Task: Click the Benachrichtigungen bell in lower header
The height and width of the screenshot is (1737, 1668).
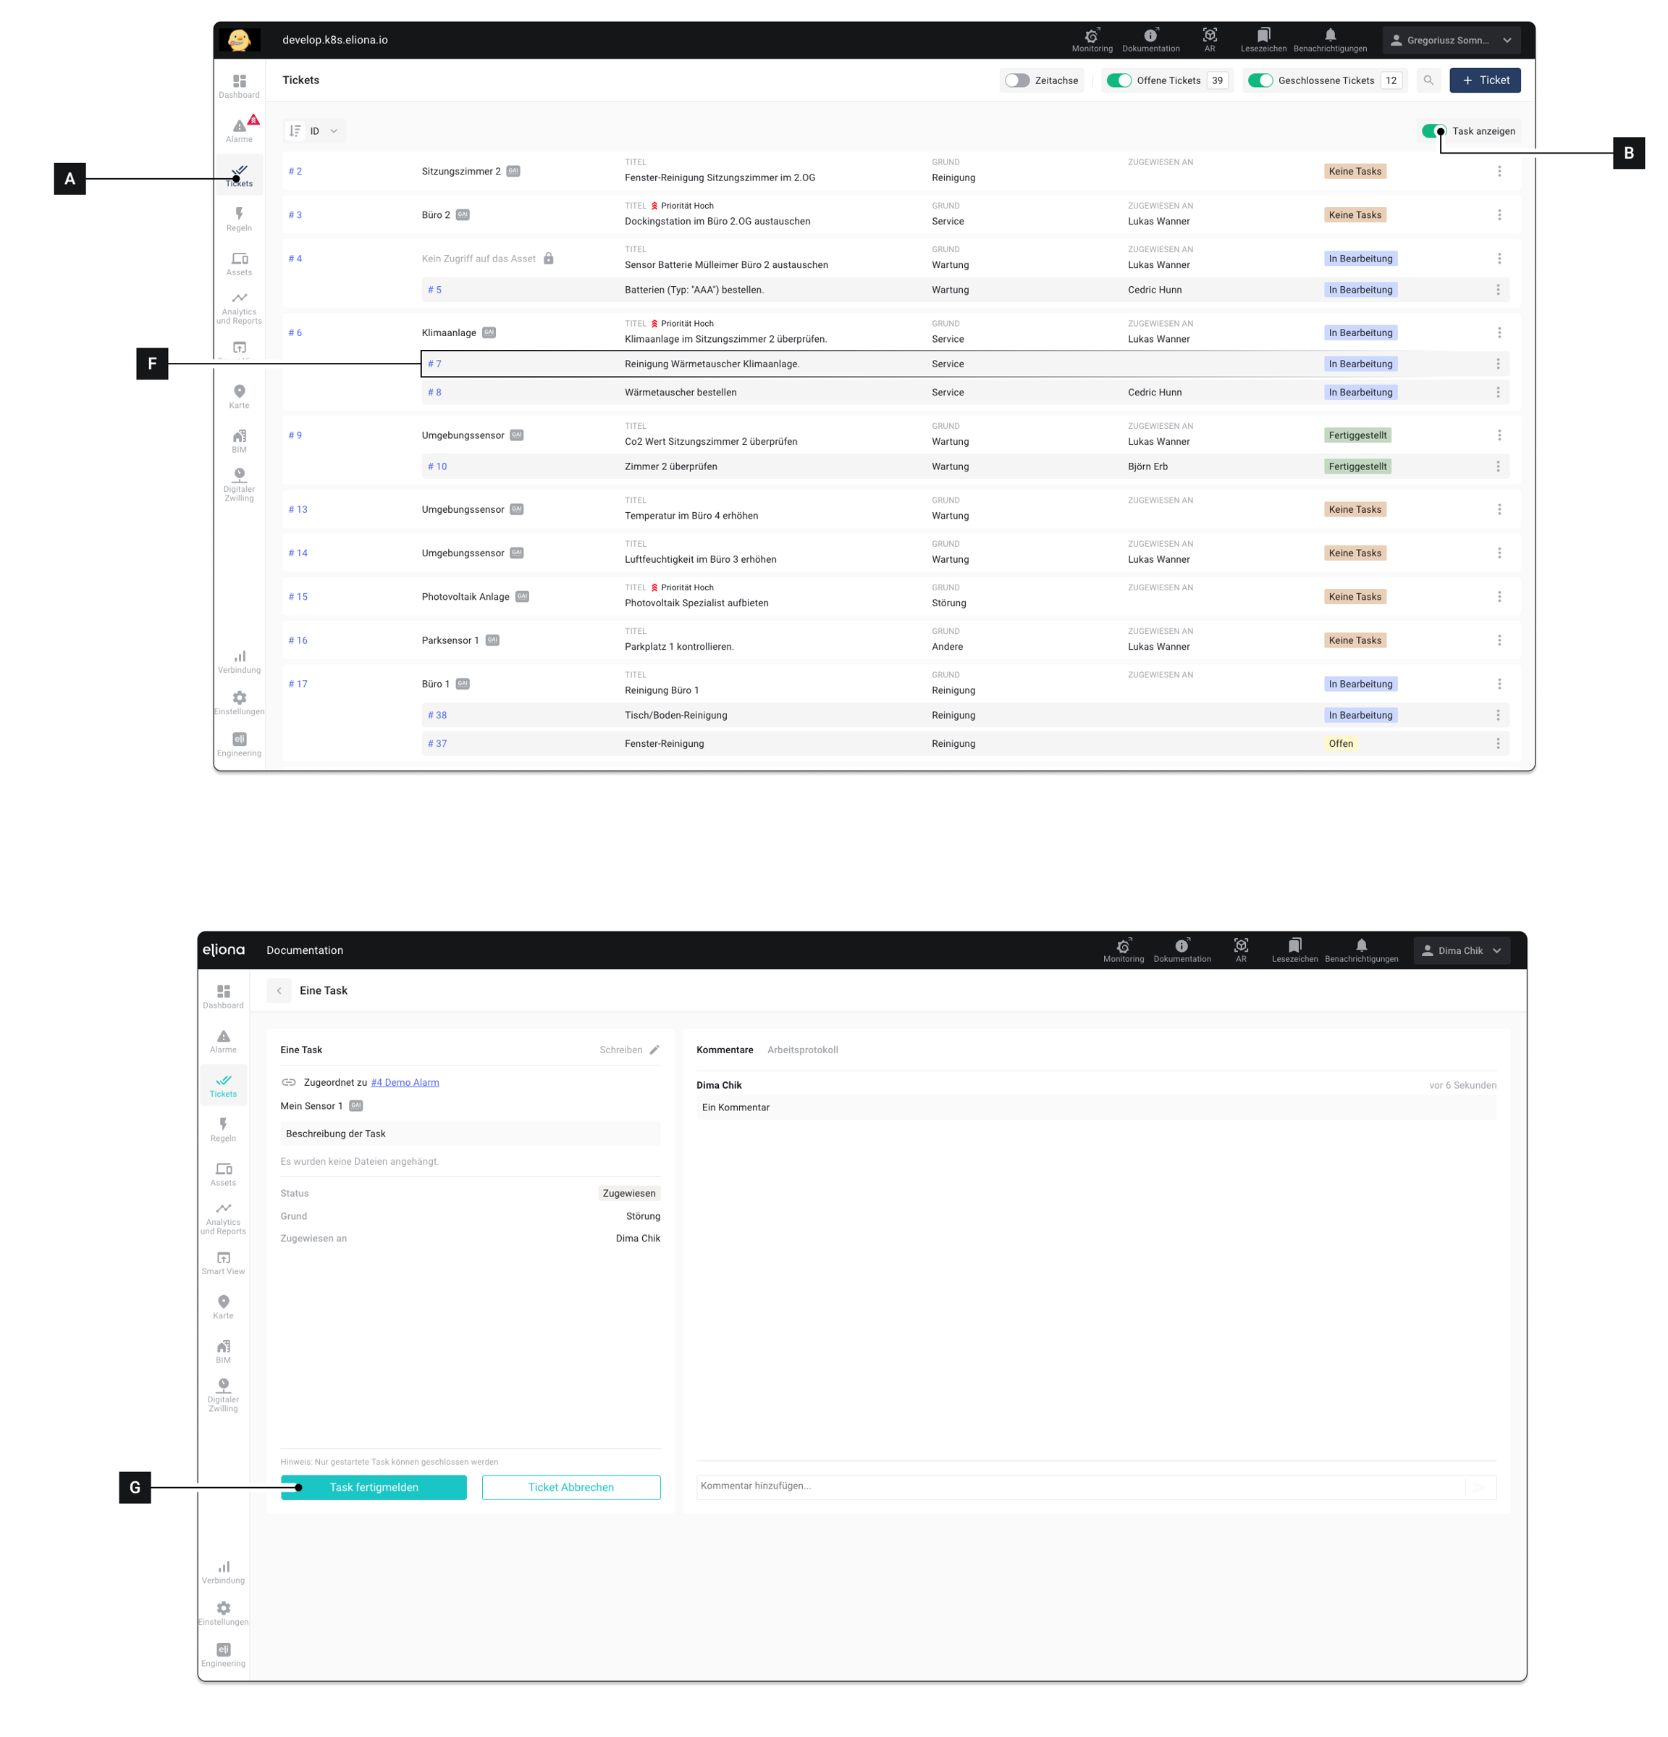Action: [x=1360, y=945]
